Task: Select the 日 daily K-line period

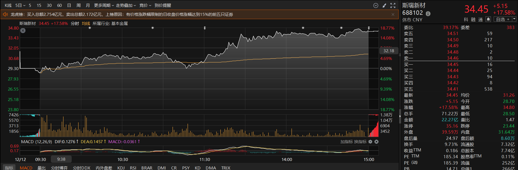Action: (x=69, y=5)
